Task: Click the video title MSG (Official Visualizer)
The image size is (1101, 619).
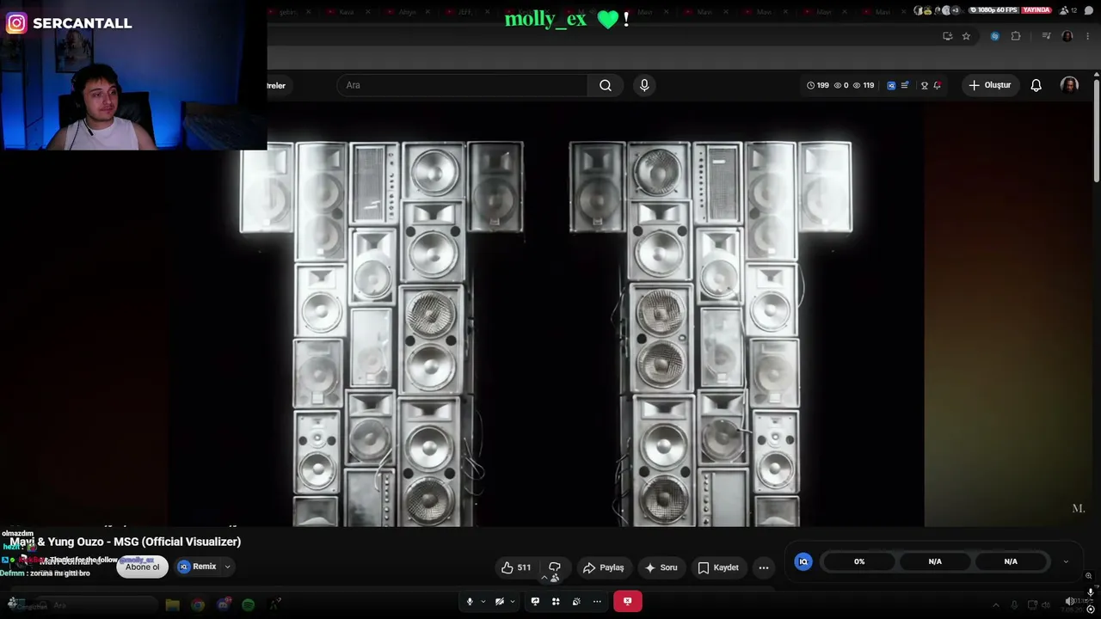Action: click(126, 542)
